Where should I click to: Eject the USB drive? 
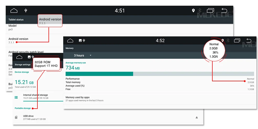coord(197,117)
